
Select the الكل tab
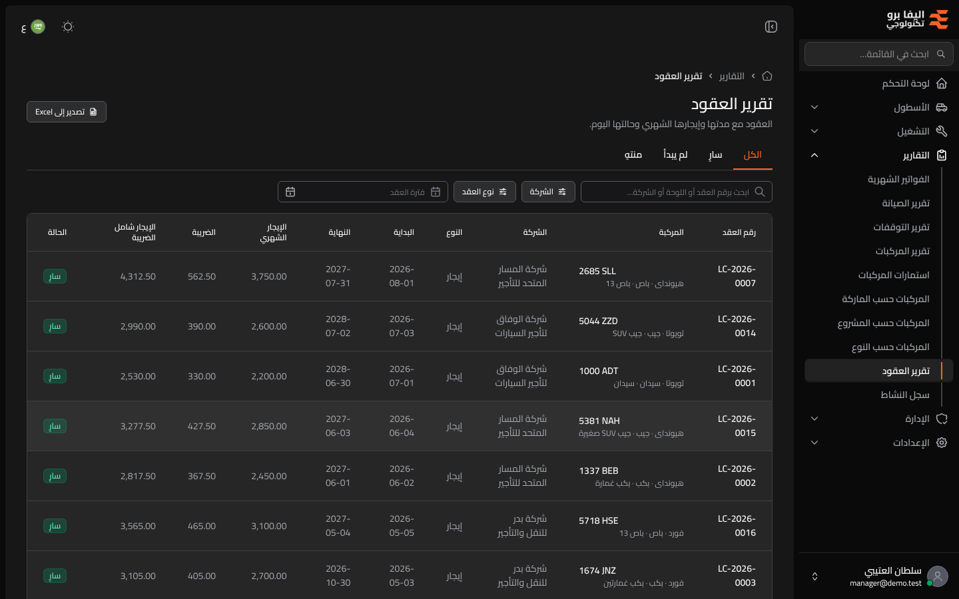click(x=753, y=154)
